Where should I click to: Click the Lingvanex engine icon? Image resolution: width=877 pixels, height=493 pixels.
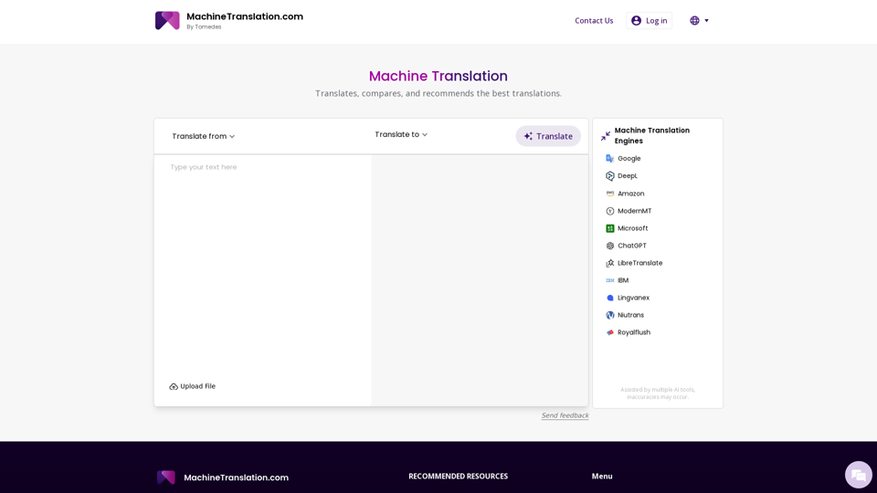click(609, 298)
